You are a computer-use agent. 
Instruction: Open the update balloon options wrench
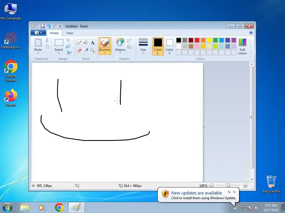pos(229,192)
